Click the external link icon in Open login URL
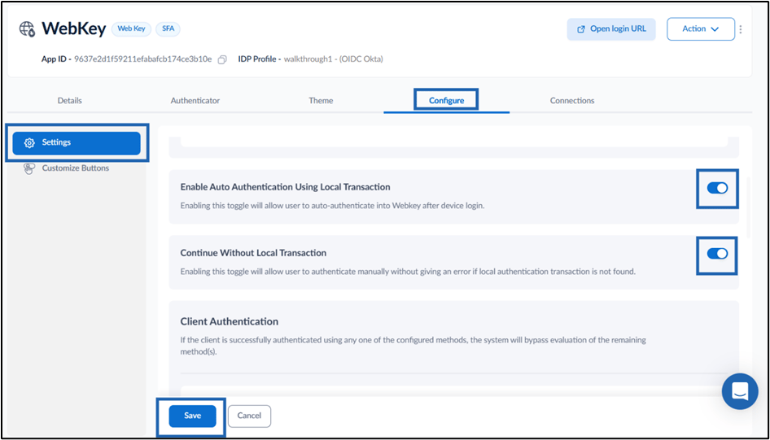The width and height of the screenshot is (770, 440). pos(581,29)
